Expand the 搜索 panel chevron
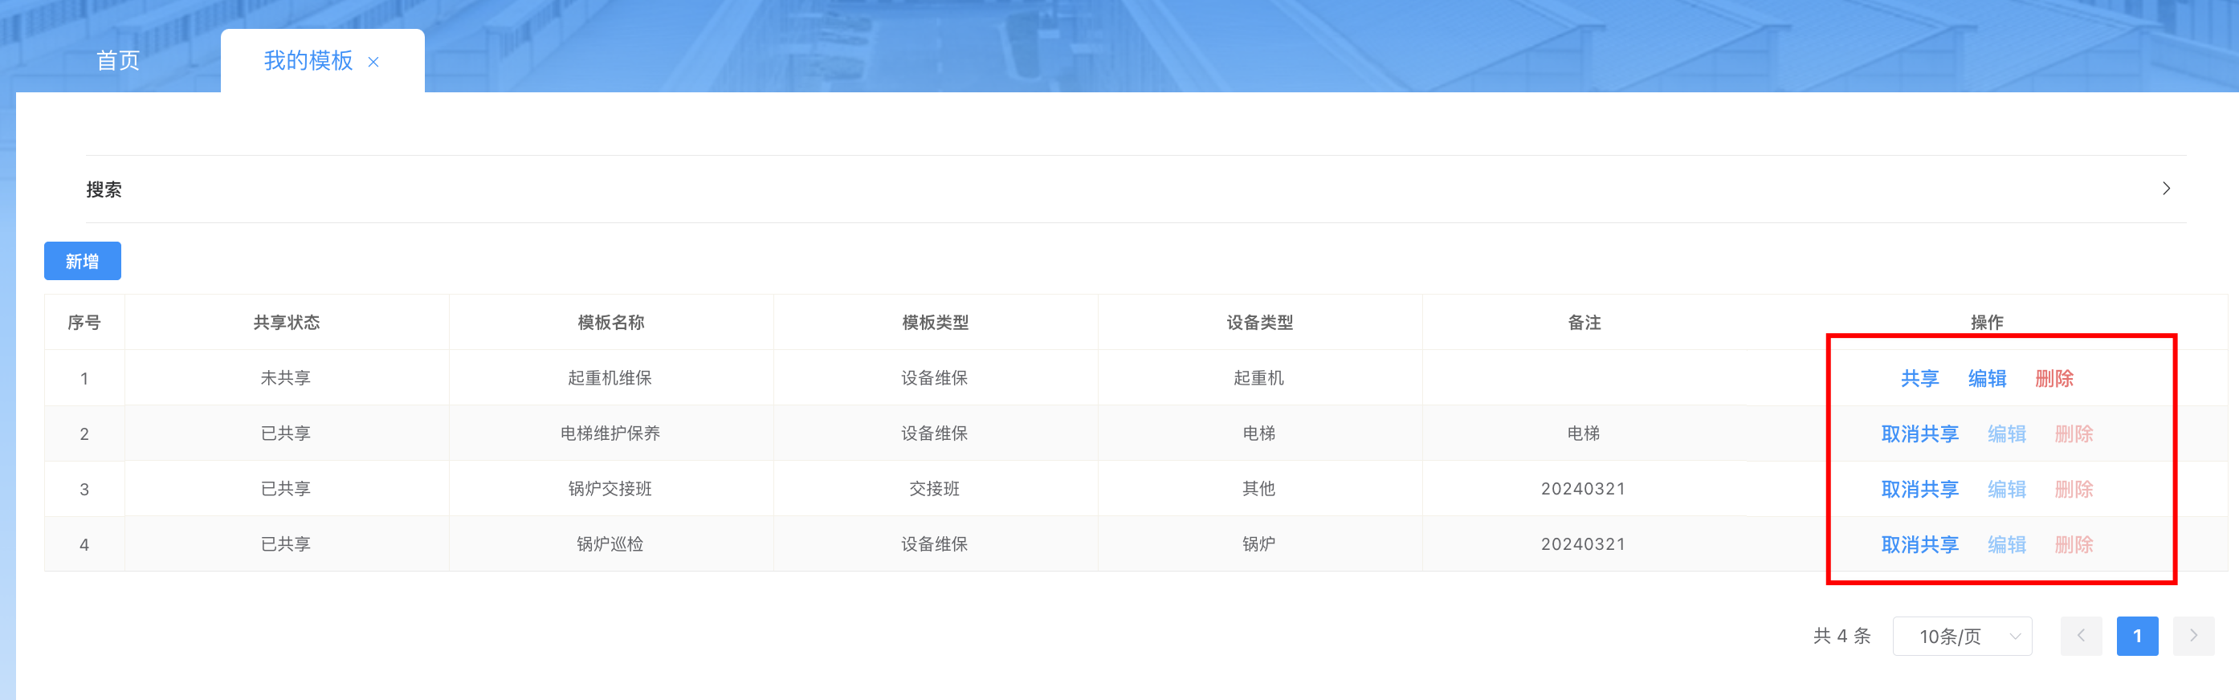The width and height of the screenshot is (2239, 700). point(2166,189)
